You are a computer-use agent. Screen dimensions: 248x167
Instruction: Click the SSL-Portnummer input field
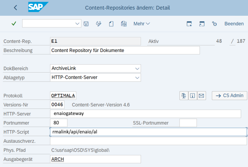pyautogui.click(x=188, y=123)
